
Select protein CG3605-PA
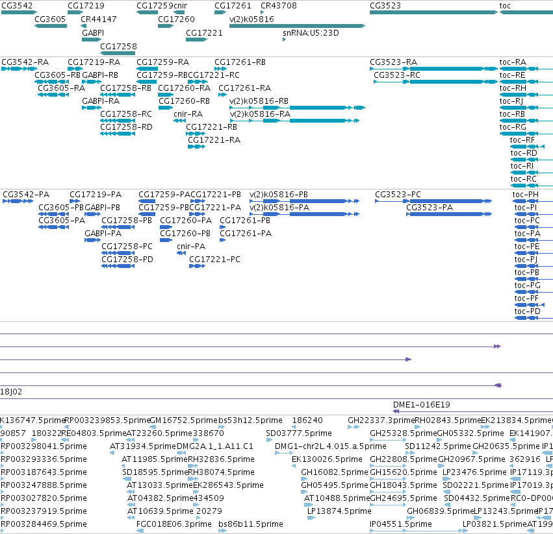point(62,221)
